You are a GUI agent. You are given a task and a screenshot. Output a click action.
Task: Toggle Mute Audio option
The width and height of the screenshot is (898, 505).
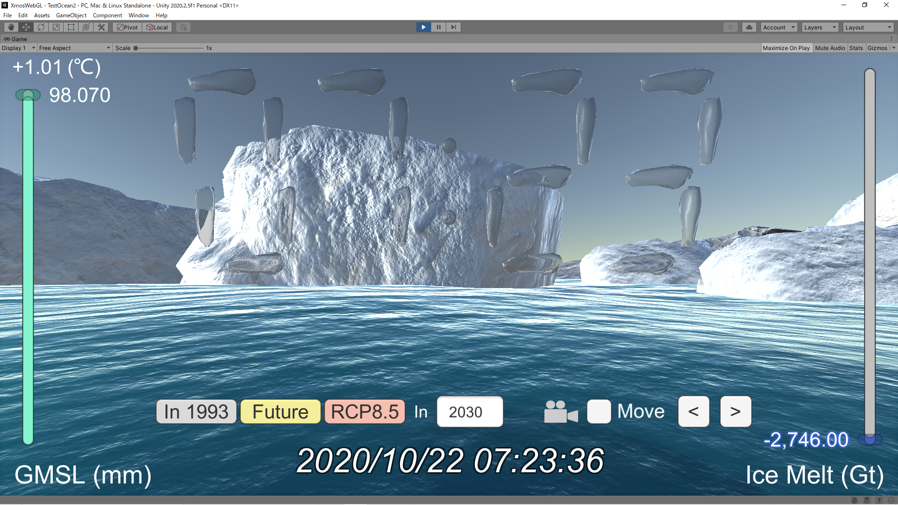click(830, 48)
